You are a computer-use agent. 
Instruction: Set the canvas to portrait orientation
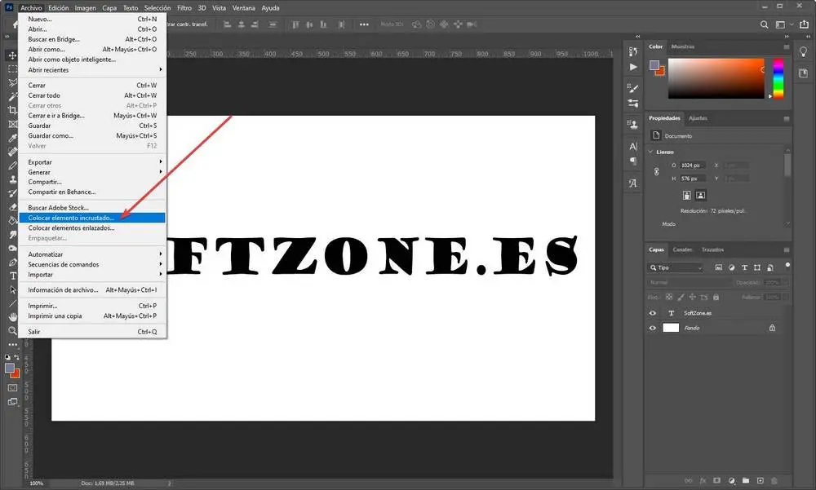tap(686, 195)
